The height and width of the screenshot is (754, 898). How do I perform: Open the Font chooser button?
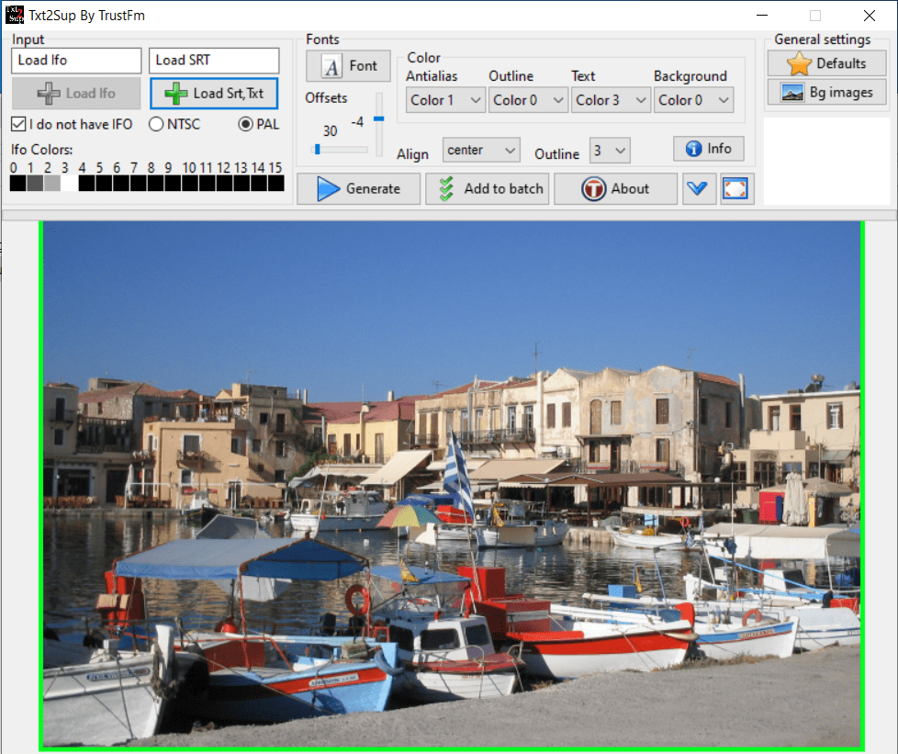[348, 66]
